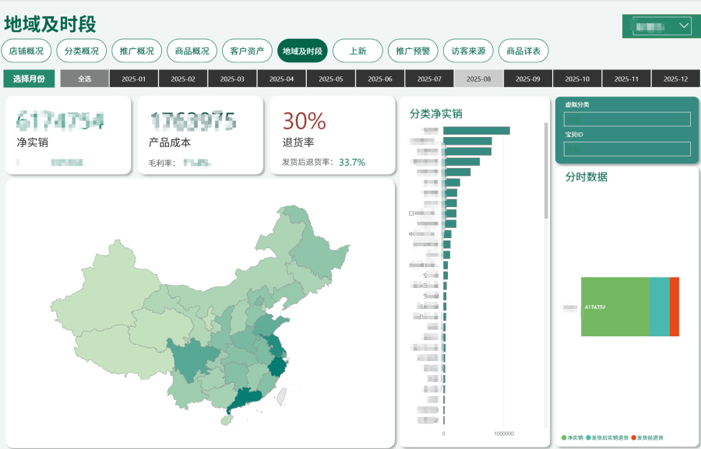Select 全选 in the month slicer
The height and width of the screenshot is (449, 701).
[x=84, y=79]
